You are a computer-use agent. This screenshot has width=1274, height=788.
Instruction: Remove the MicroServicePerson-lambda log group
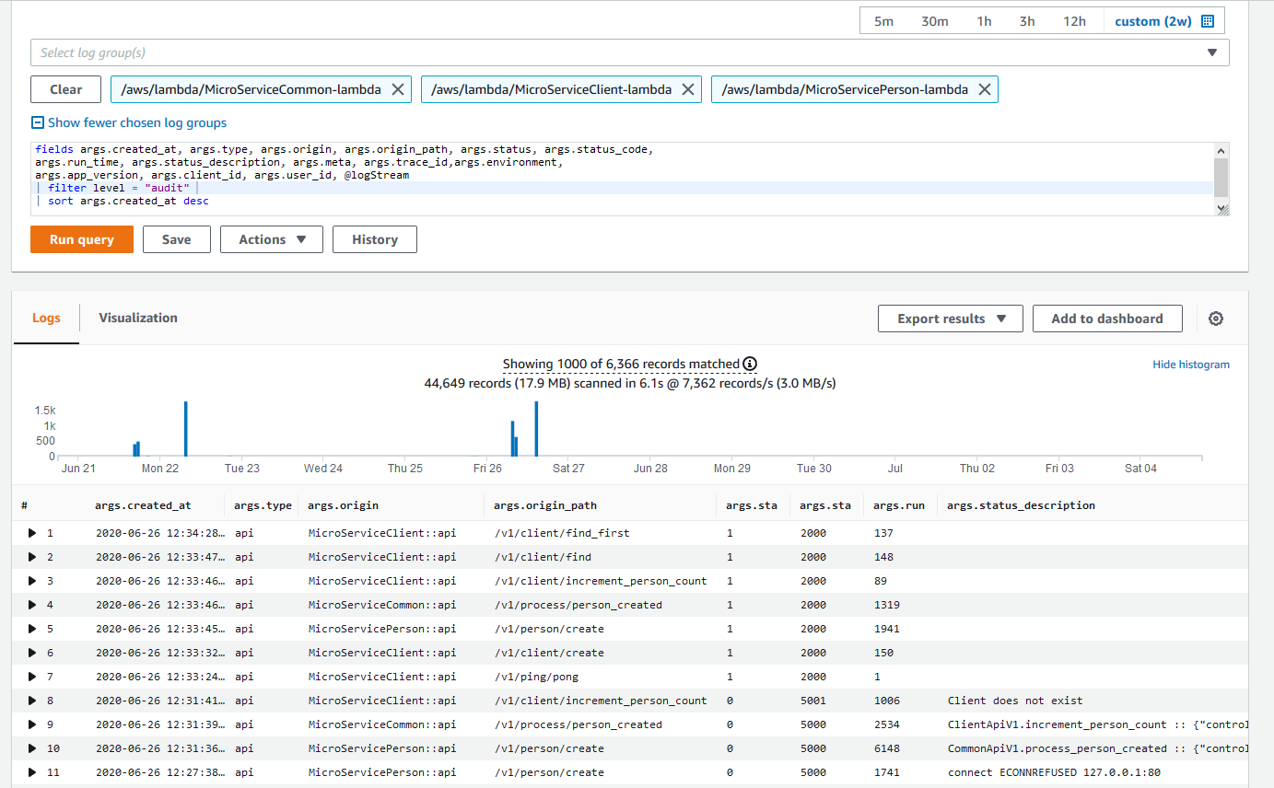click(x=985, y=89)
